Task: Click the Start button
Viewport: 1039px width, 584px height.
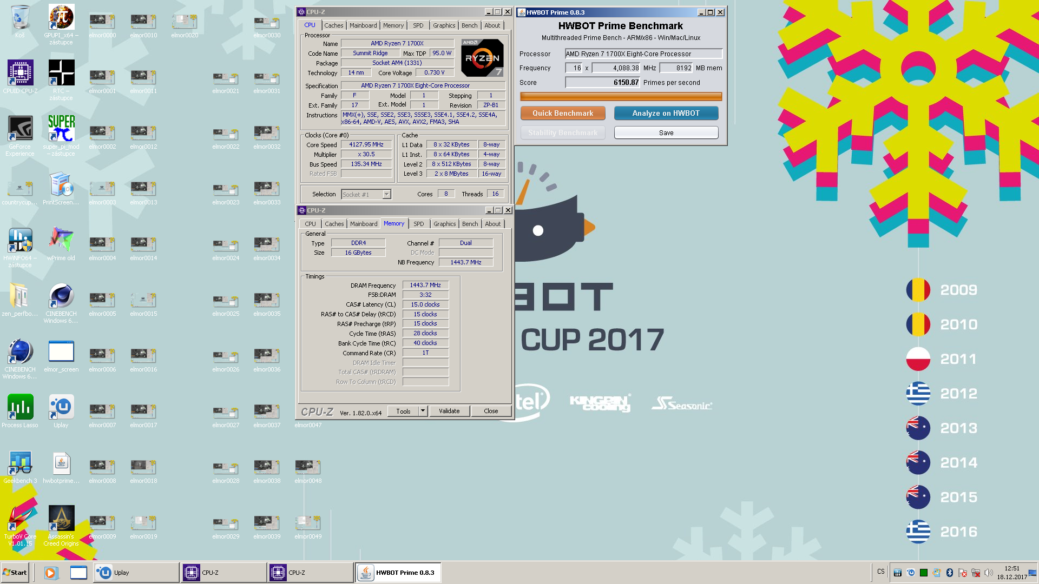Action: click(15, 573)
